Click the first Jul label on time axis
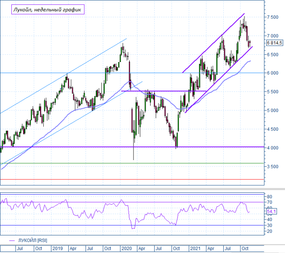This screenshot has width=285, height=253. coord(20,248)
